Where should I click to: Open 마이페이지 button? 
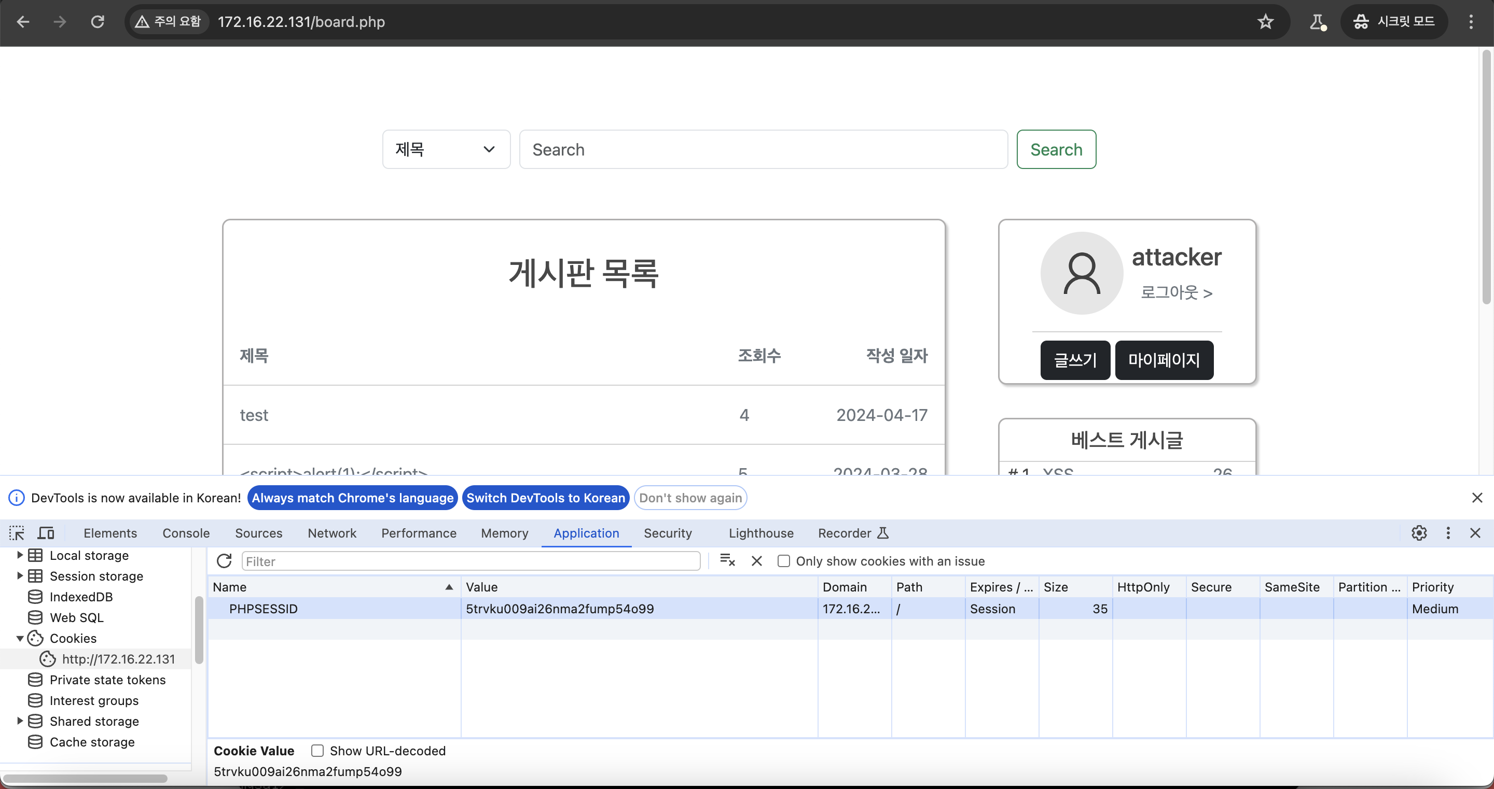(x=1164, y=360)
